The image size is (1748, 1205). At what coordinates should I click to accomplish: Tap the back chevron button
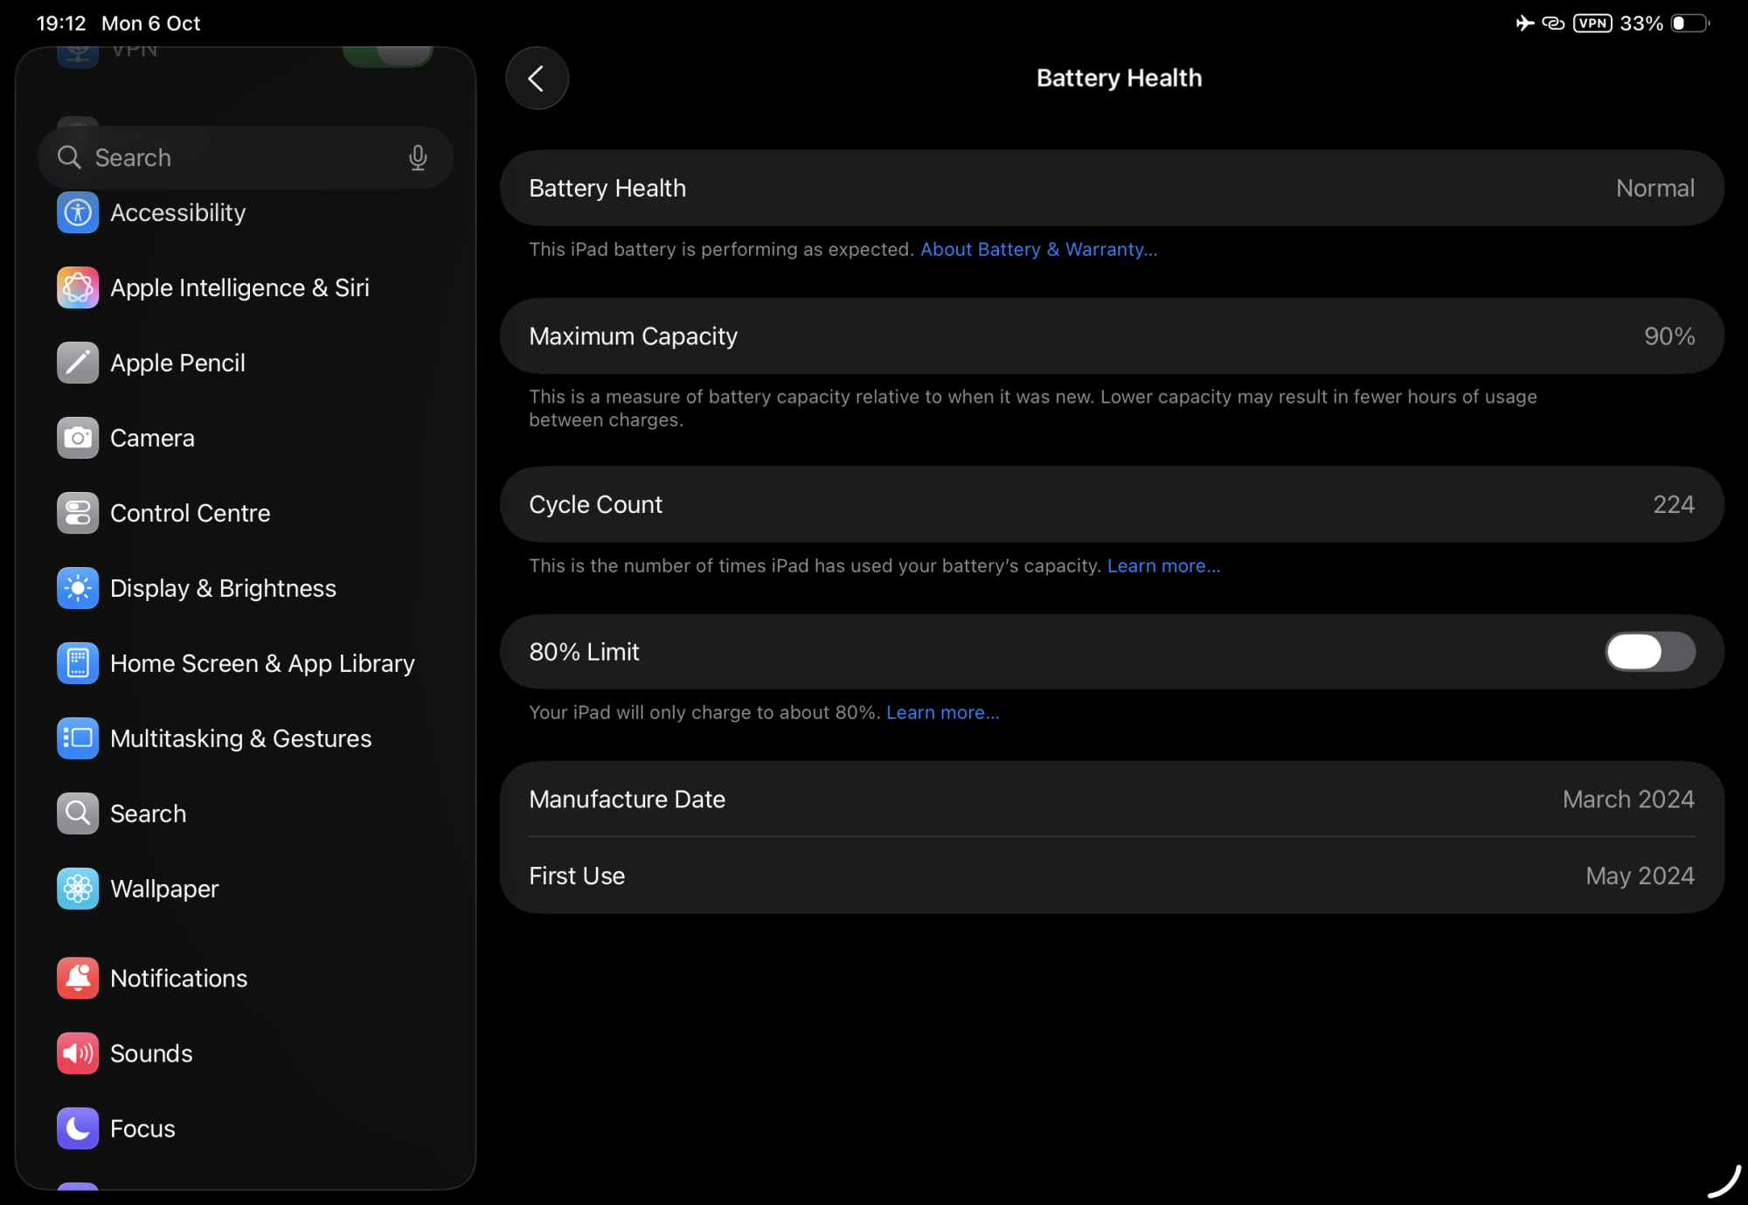(x=537, y=79)
